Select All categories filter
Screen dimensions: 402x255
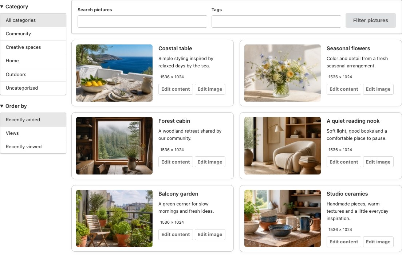tap(33, 20)
